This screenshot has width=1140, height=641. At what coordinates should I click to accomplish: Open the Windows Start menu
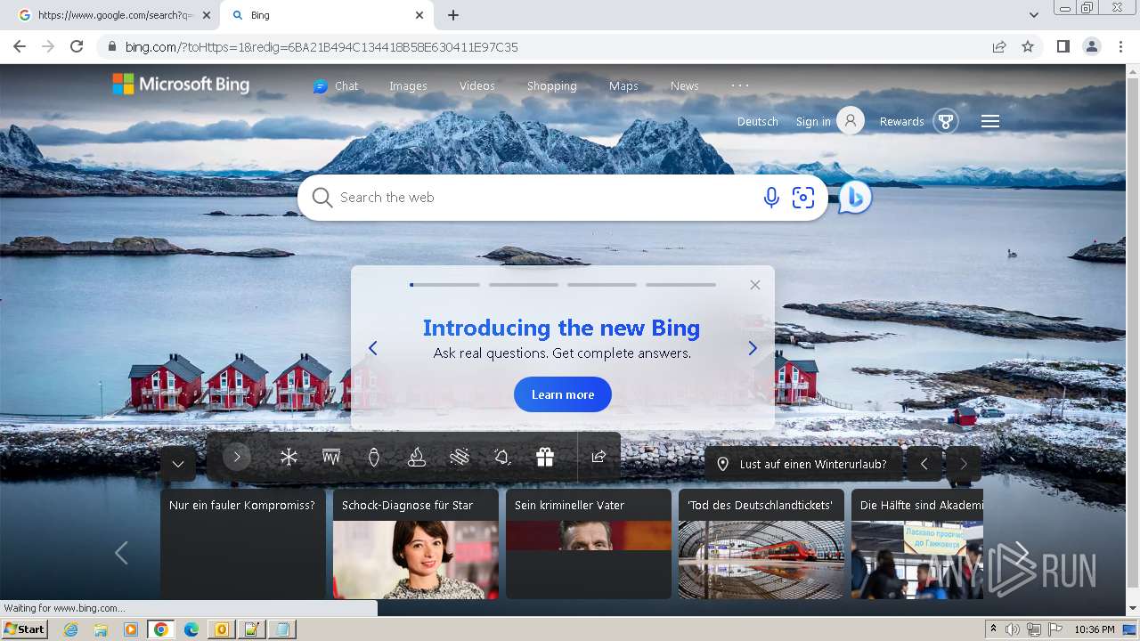pyautogui.click(x=25, y=629)
